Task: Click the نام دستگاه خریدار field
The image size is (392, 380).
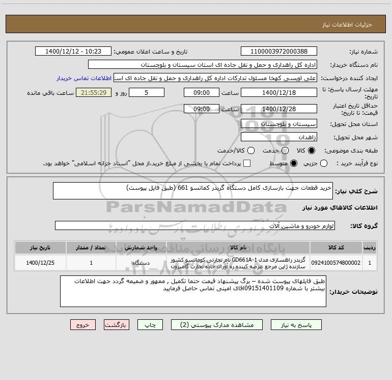Action: [203, 64]
